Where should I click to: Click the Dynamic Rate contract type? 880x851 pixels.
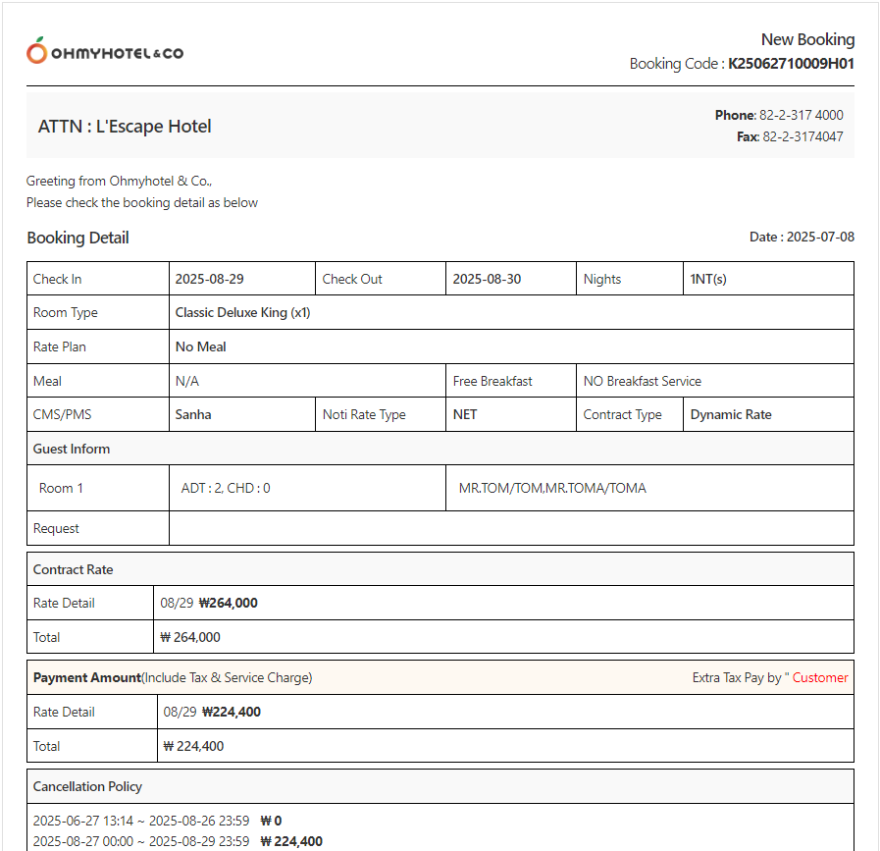tap(731, 414)
